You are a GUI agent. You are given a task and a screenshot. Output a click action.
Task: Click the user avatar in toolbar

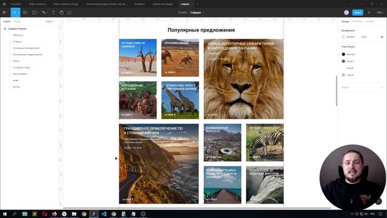(346, 13)
